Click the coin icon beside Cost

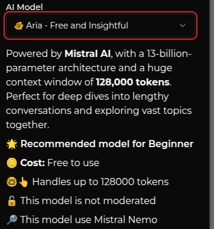click(12, 163)
